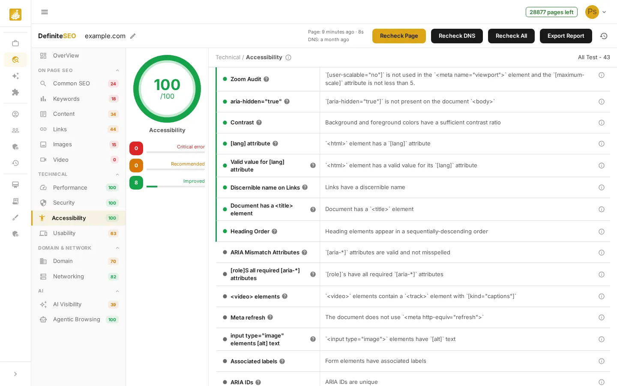Open the hamburger menu icon
This screenshot has width=617, height=386.
point(45,12)
